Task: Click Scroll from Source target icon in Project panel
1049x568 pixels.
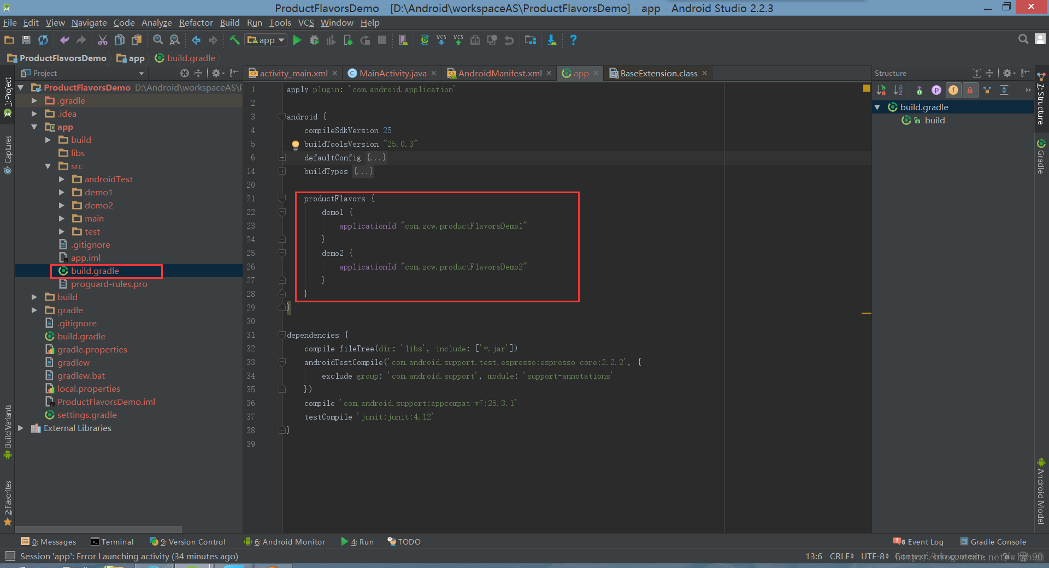Action: tap(185, 73)
